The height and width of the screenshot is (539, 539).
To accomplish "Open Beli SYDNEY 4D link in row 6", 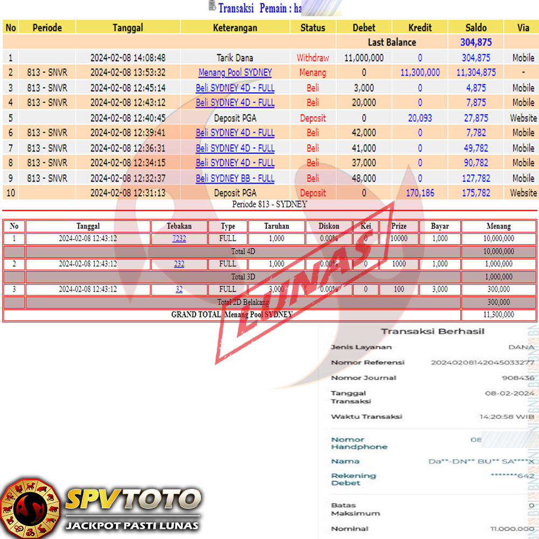I will click(x=235, y=133).
